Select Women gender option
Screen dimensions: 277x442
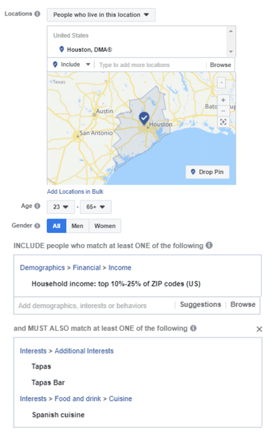point(105,226)
